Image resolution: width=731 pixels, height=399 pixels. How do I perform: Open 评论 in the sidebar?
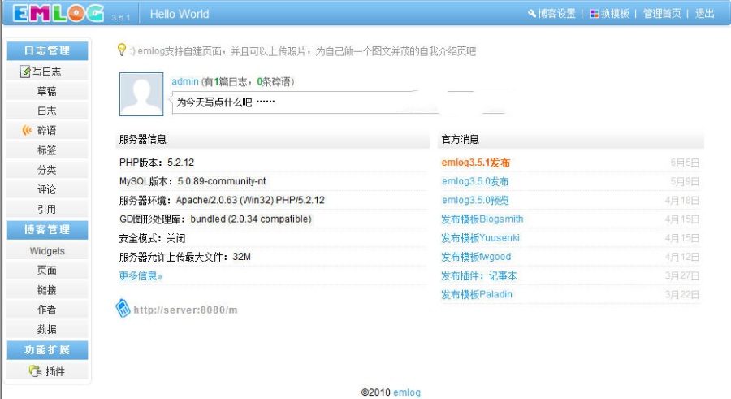pyautogui.click(x=46, y=189)
